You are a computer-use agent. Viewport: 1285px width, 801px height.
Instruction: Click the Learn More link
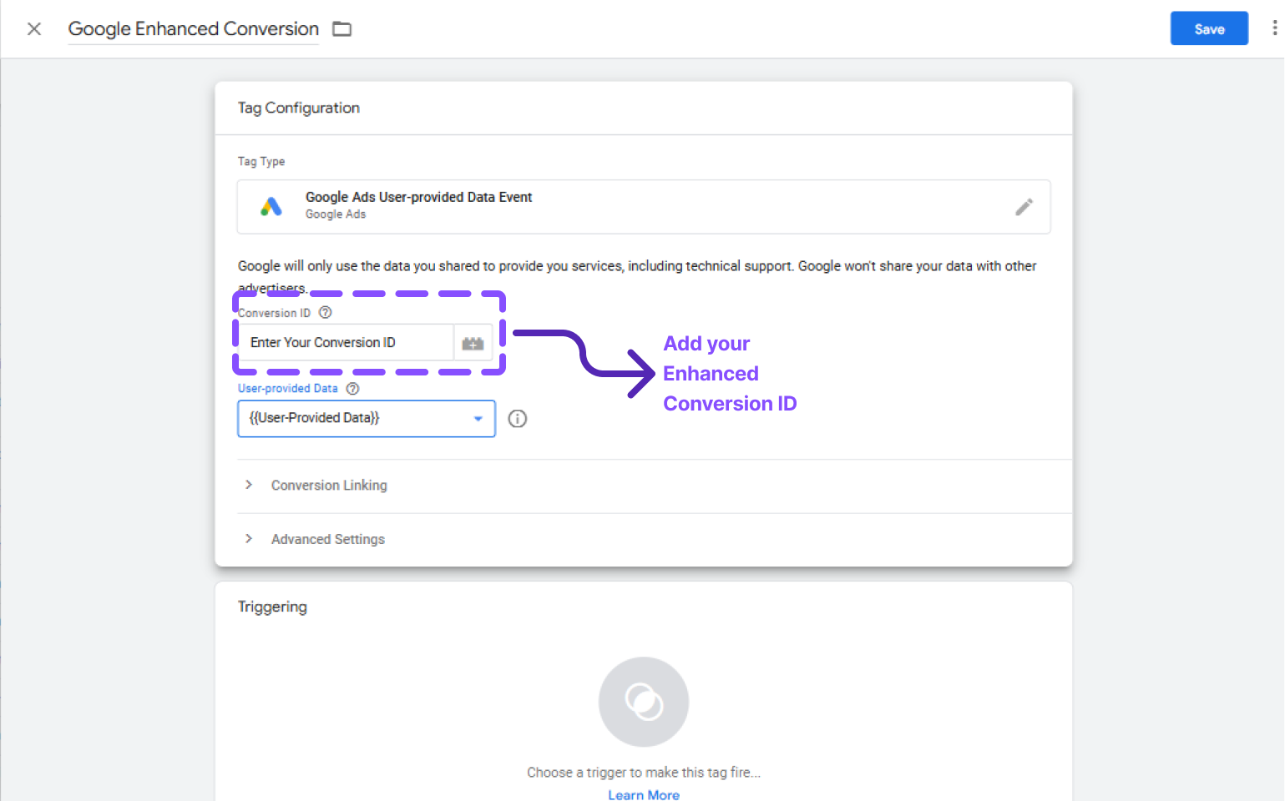(644, 794)
